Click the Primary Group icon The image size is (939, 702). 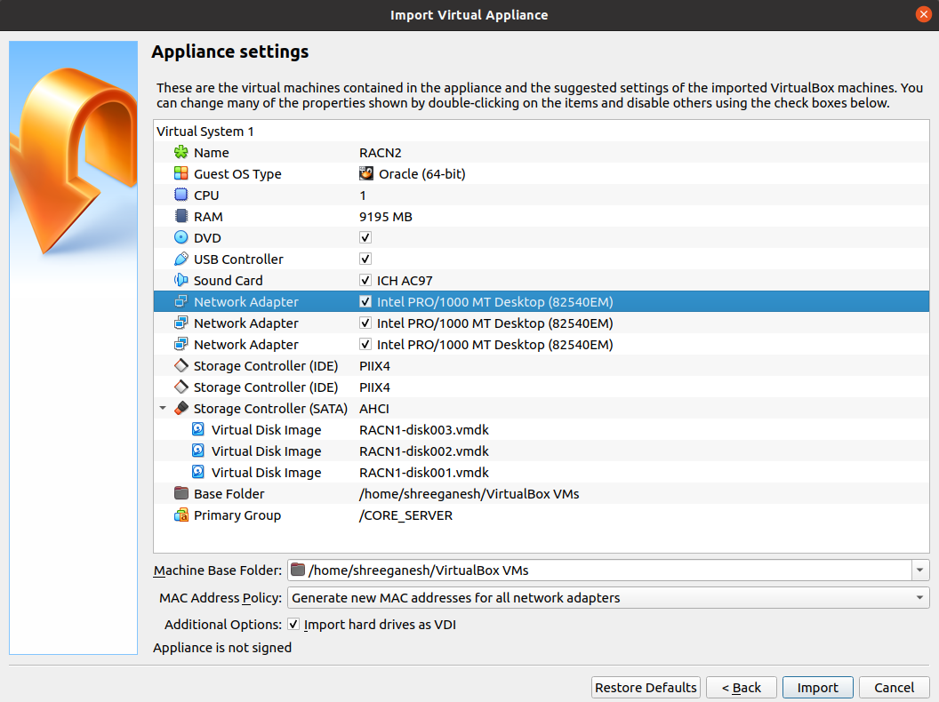click(181, 515)
